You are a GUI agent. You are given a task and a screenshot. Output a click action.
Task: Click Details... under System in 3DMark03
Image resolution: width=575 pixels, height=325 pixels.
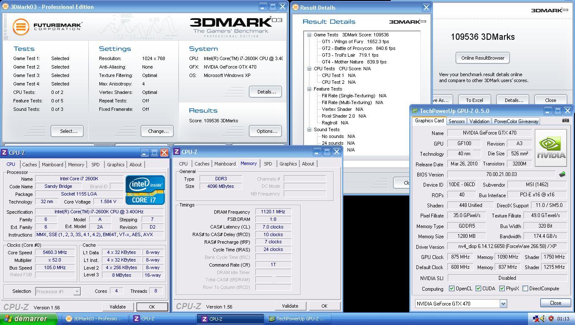click(x=266, y=92)
